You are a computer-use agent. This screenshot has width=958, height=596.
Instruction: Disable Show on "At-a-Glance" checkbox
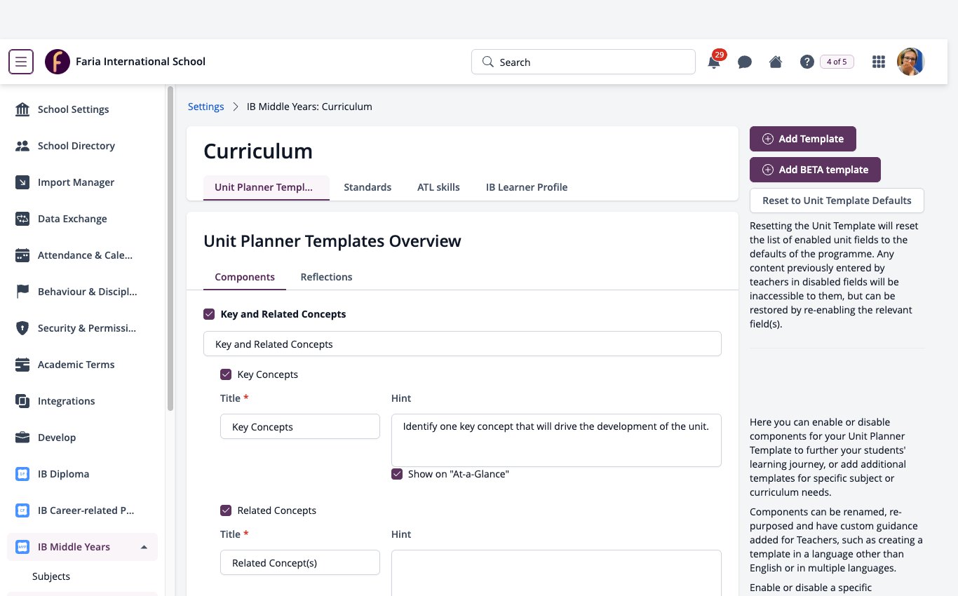[397, 474]
